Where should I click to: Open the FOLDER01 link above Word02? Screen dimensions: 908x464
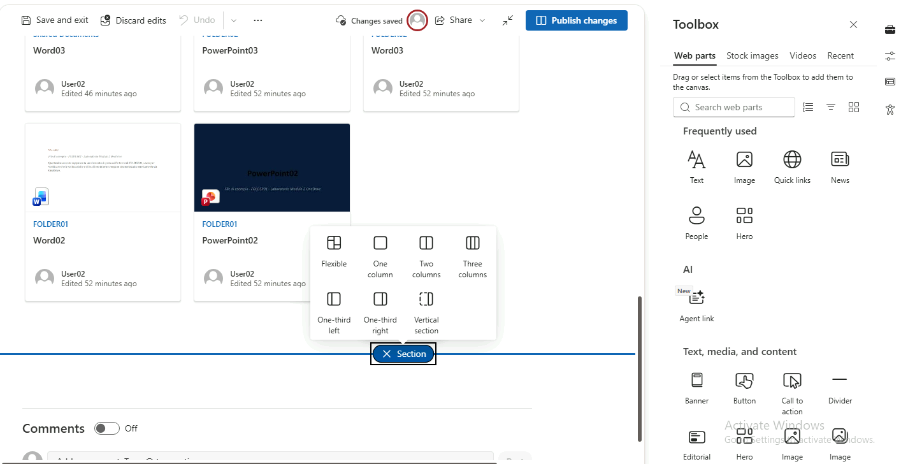click(50, 224)
